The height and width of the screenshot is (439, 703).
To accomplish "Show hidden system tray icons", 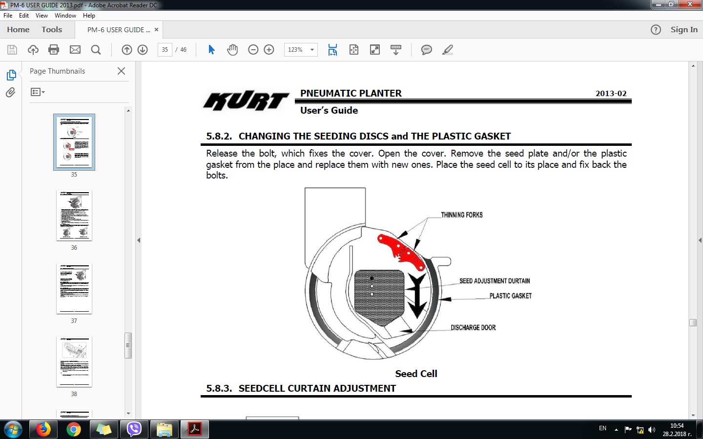I will [x=616, y=430].
